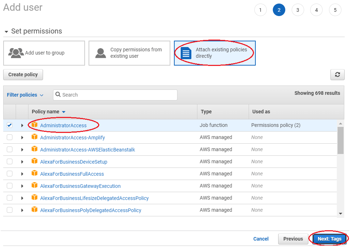Click the policy icon beside AdministratorAccess-AWSElasticBeanstalk

click(35, 149)
